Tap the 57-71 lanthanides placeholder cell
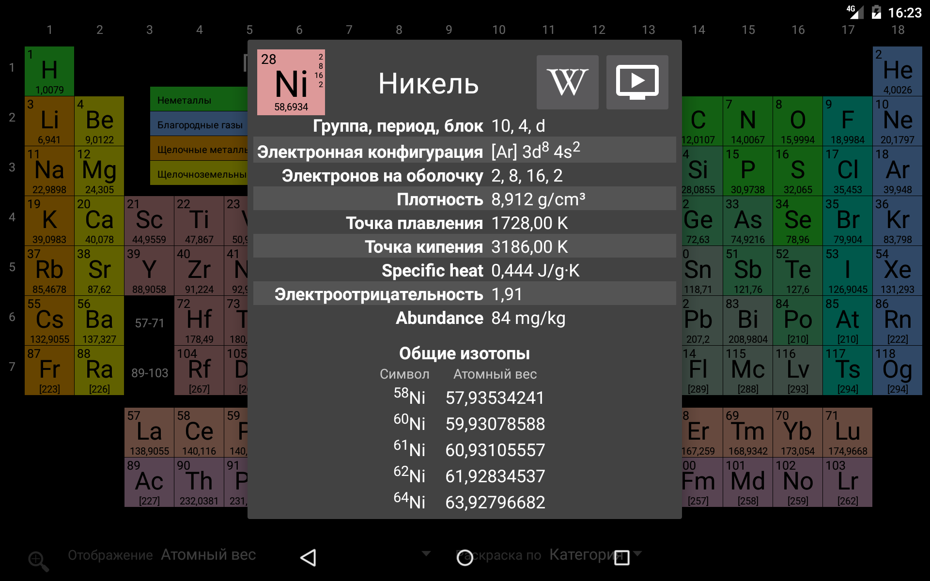Image resolution: width=930 pixels, height=581 pixels. [x=149, y=323]
